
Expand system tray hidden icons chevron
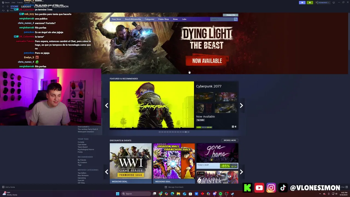click(320, 194)
